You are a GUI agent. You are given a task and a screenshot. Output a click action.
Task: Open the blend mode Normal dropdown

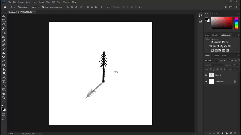[214, 65]
